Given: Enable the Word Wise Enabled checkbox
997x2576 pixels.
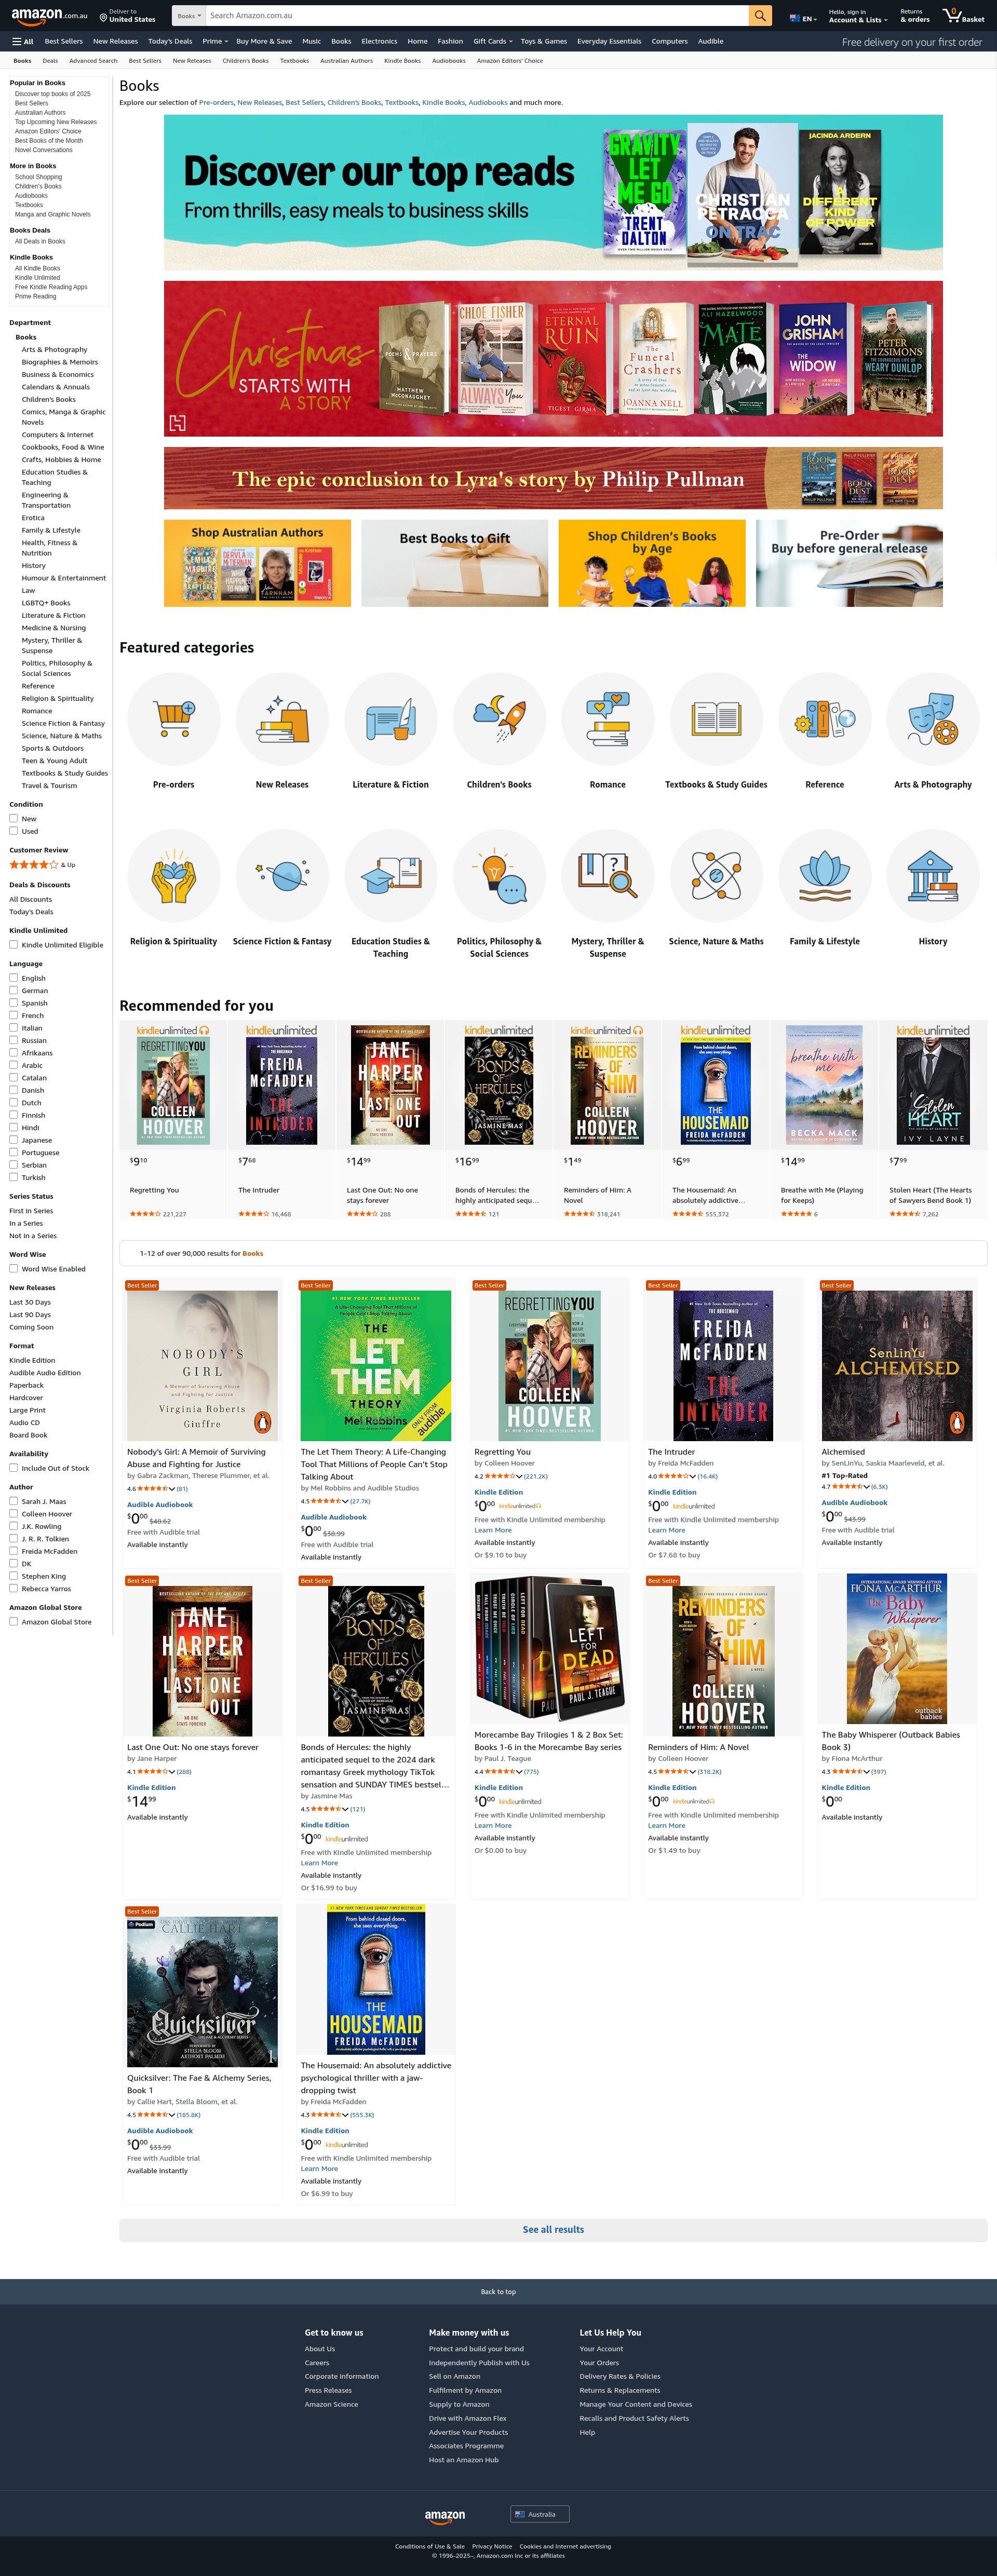Looking at the screenshot, I should pyautogui.click(x=14, y=1269).
